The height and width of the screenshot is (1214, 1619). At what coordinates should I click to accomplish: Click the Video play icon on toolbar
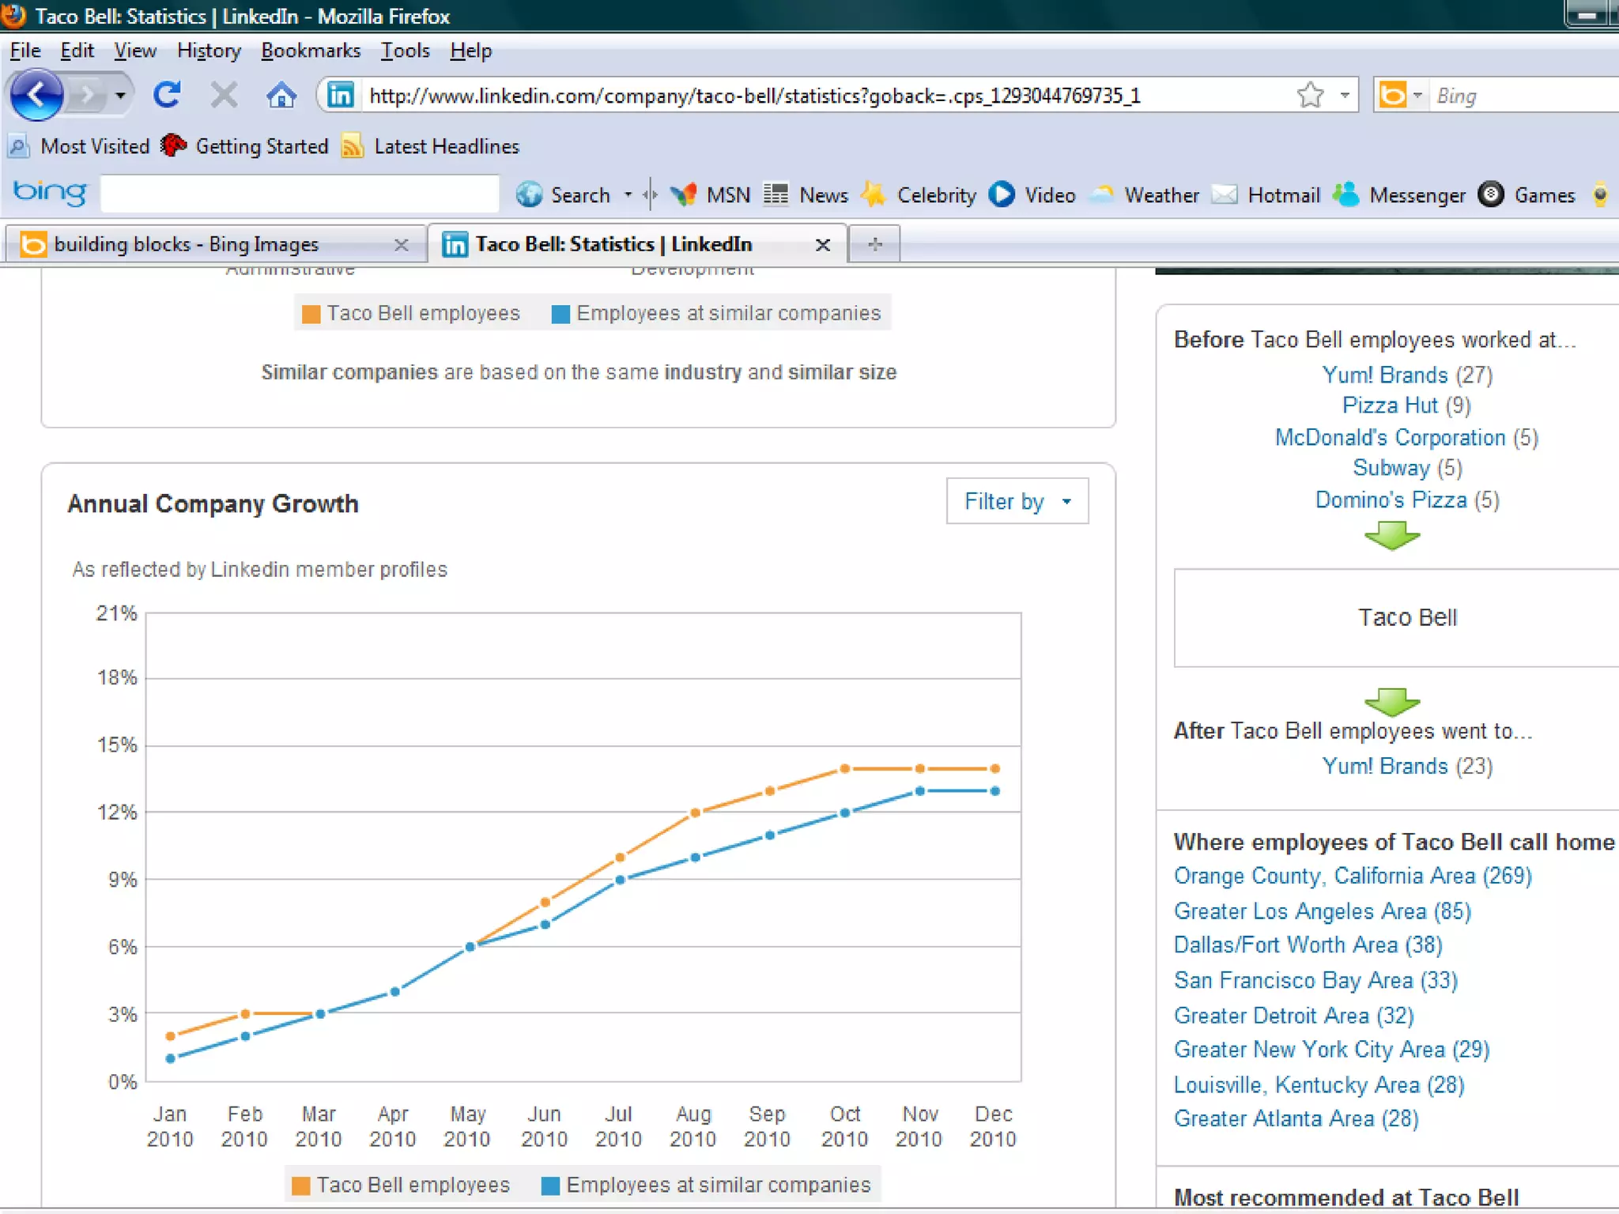click(1002, 194)
